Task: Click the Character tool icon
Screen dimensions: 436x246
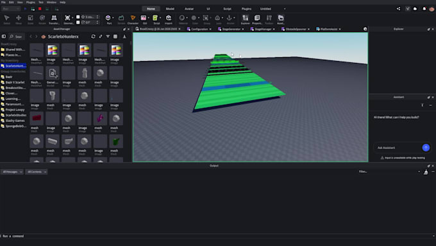Action: (x=133, y=18)
